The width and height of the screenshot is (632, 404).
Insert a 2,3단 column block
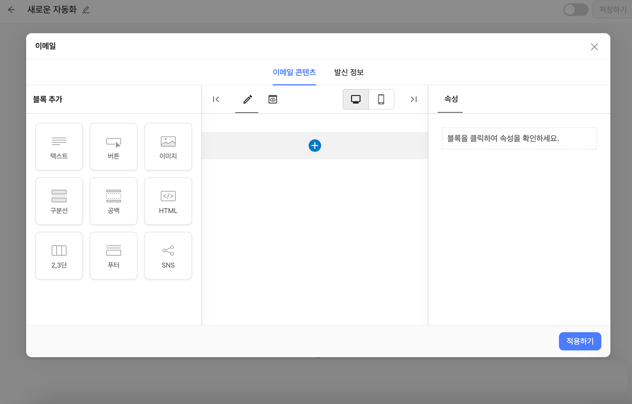tap(59, 256)
